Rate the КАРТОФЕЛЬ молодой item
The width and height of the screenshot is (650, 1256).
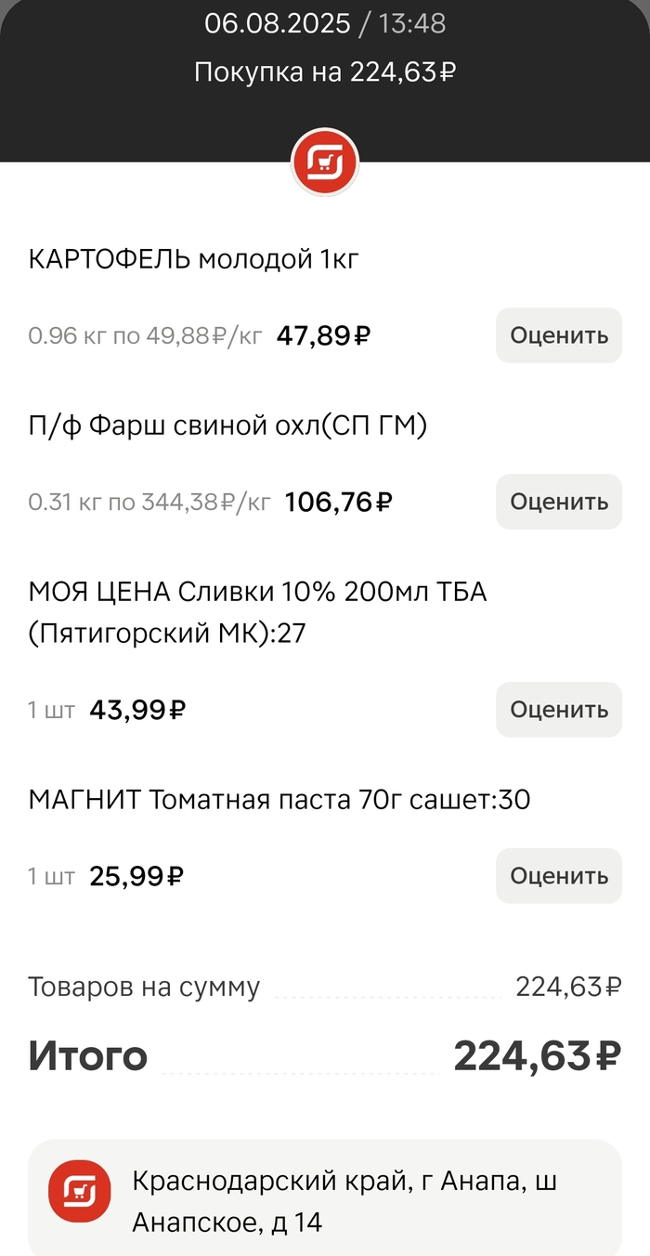(x=558, y=335)
